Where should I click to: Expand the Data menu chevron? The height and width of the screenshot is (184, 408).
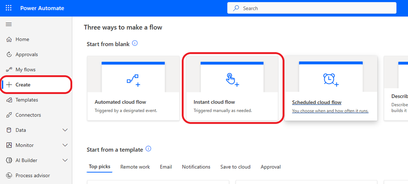(65, 130)
